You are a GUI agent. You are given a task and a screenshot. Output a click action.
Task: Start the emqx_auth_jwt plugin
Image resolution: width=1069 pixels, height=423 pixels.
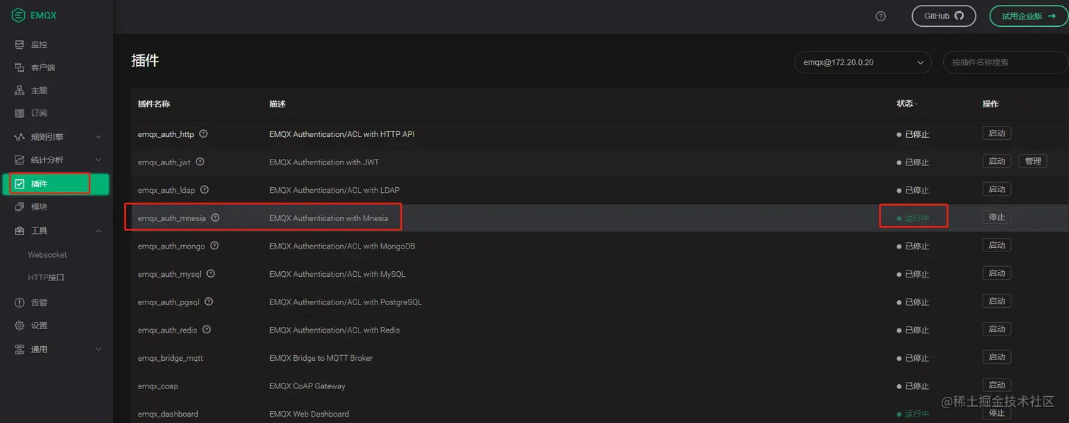pyautogui.click(x=997, y=161)
